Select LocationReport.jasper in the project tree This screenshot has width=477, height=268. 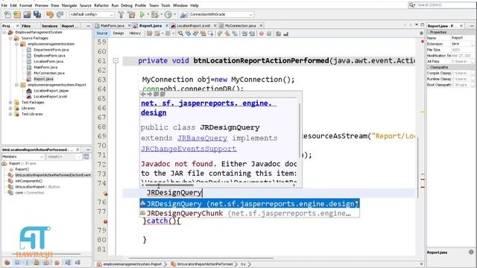coord(51,91)
